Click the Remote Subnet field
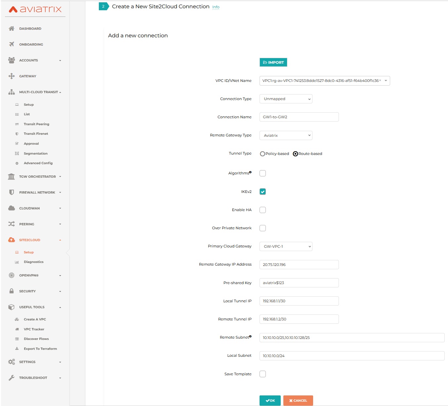The width and height of the screenshot is (448, 406). click(352, 338)
